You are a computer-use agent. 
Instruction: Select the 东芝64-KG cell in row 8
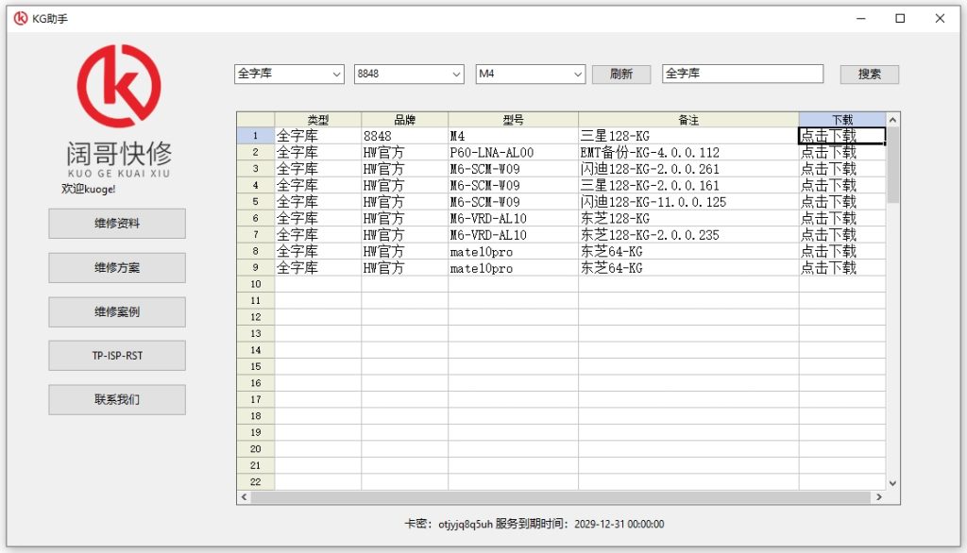click(x=688, y=252)
